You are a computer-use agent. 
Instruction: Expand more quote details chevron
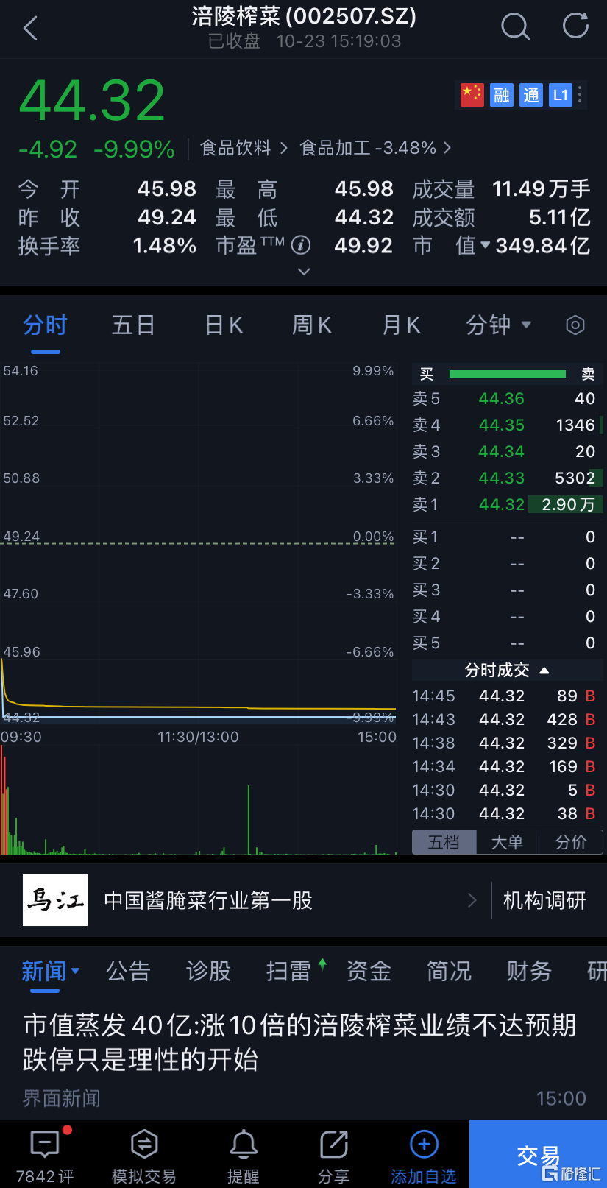point(304,272)
